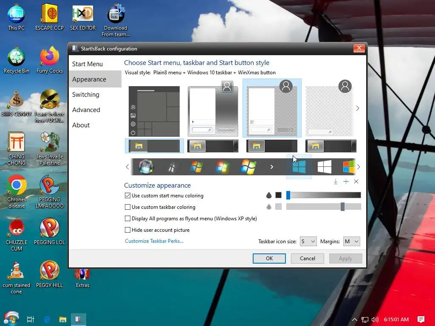Click the download start button images icon
This screenshot has height=326, width=435.
(x=336, y=182)
